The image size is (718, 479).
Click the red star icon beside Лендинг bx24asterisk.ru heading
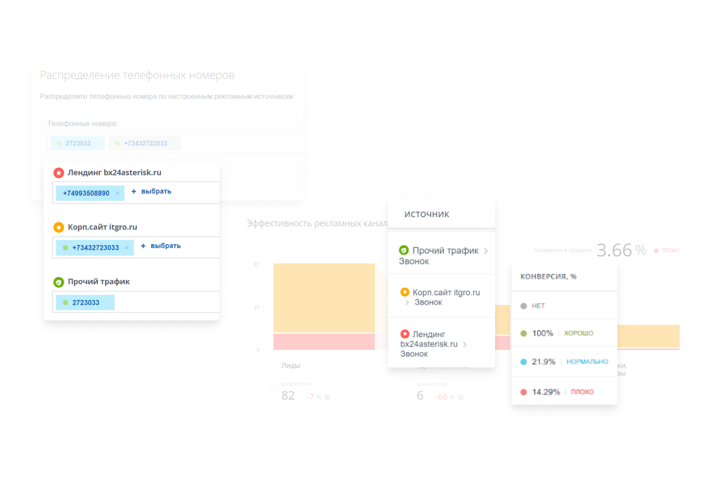point(58,173)
